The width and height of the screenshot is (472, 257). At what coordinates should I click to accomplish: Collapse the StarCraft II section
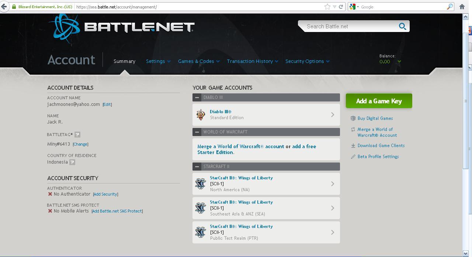(x=197, y=167)
